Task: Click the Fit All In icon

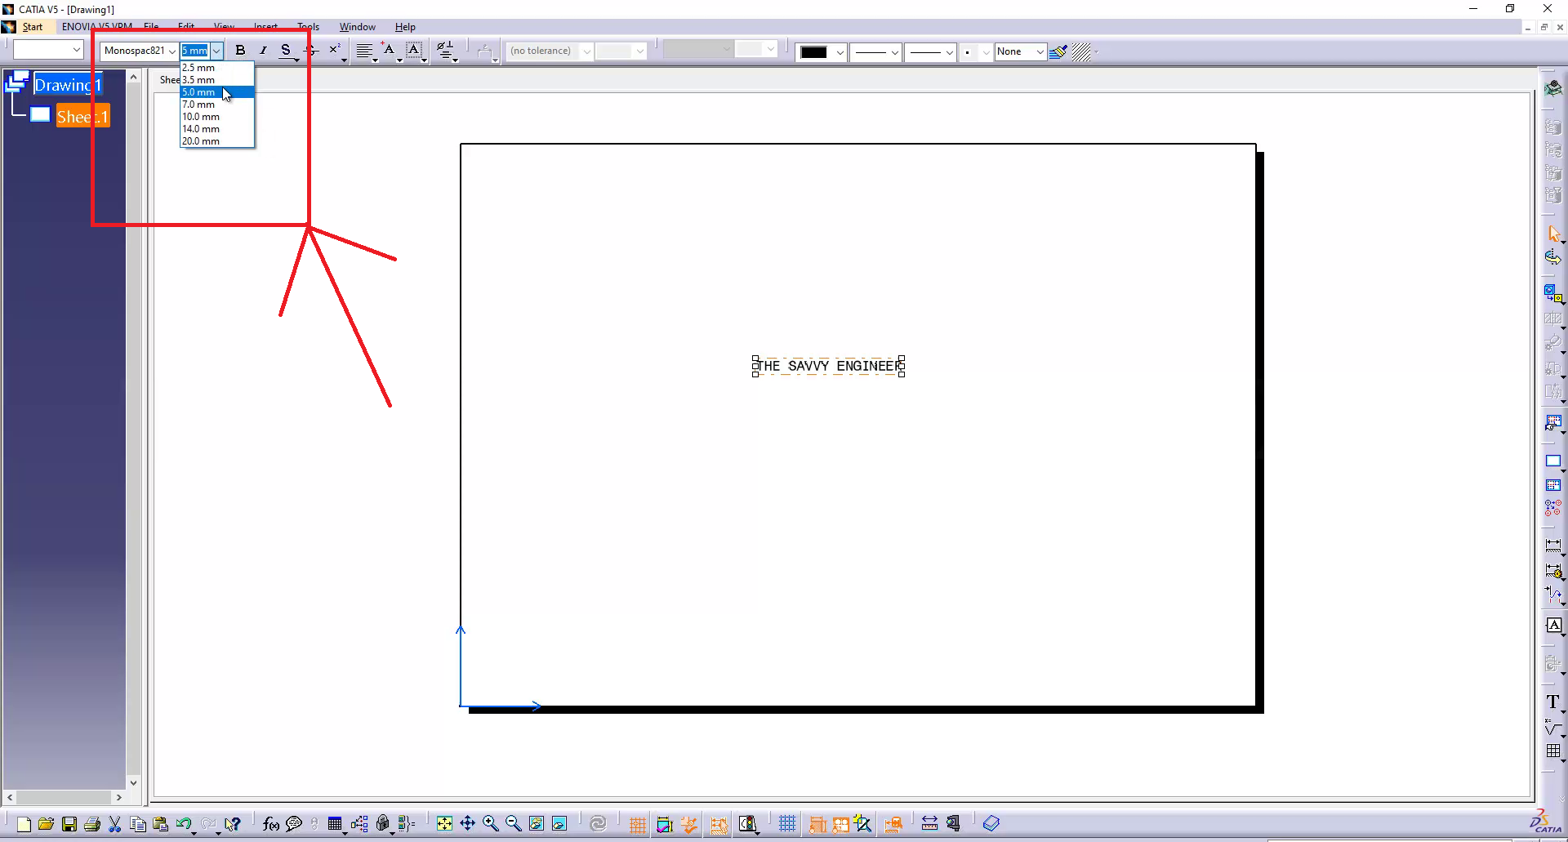Action: coord(444,823)
